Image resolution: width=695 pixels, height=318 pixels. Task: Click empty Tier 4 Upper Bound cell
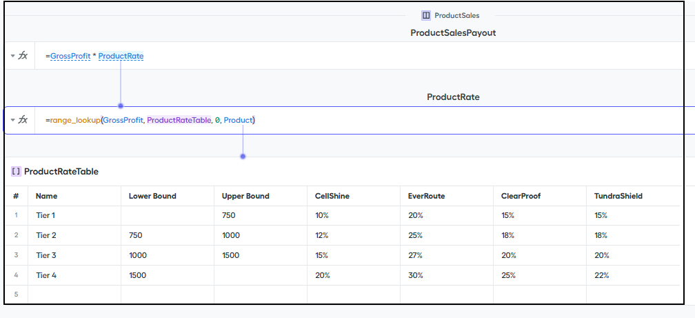tap(261, 275)
